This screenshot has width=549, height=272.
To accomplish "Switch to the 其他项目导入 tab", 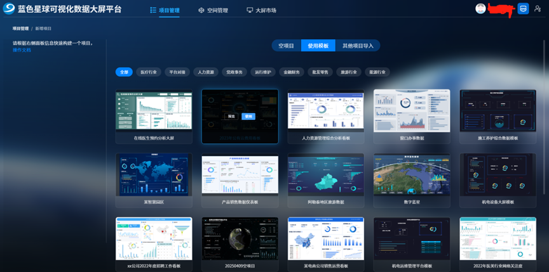I will pyautogui.click(x=358, y=46).
